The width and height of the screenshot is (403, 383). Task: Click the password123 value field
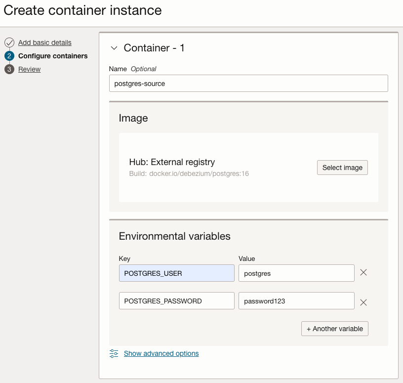(296, 301)
